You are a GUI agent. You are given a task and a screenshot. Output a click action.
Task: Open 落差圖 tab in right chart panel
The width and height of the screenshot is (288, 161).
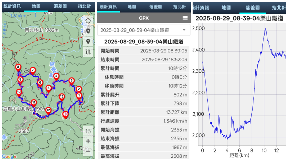pyautogui.click(x=253, y=8)
